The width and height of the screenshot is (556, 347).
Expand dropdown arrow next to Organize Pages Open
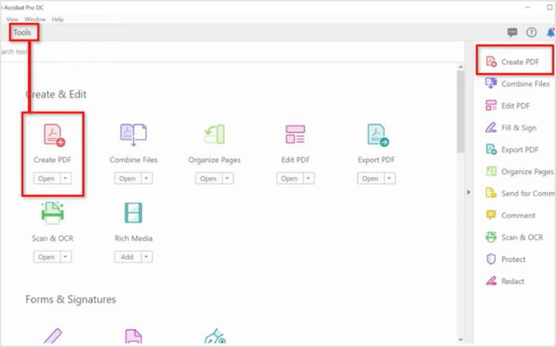(x=228, y=178)
